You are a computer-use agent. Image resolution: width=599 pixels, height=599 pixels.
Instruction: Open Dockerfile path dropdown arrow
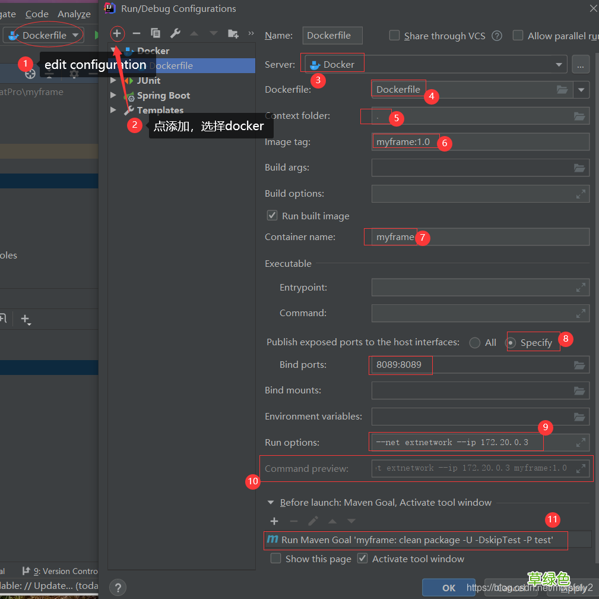tap(581, 90)
